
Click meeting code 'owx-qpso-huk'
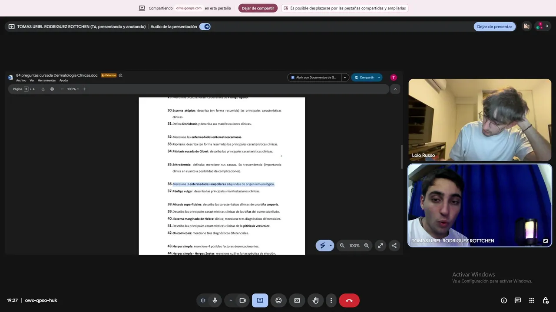tap(41, 300)
